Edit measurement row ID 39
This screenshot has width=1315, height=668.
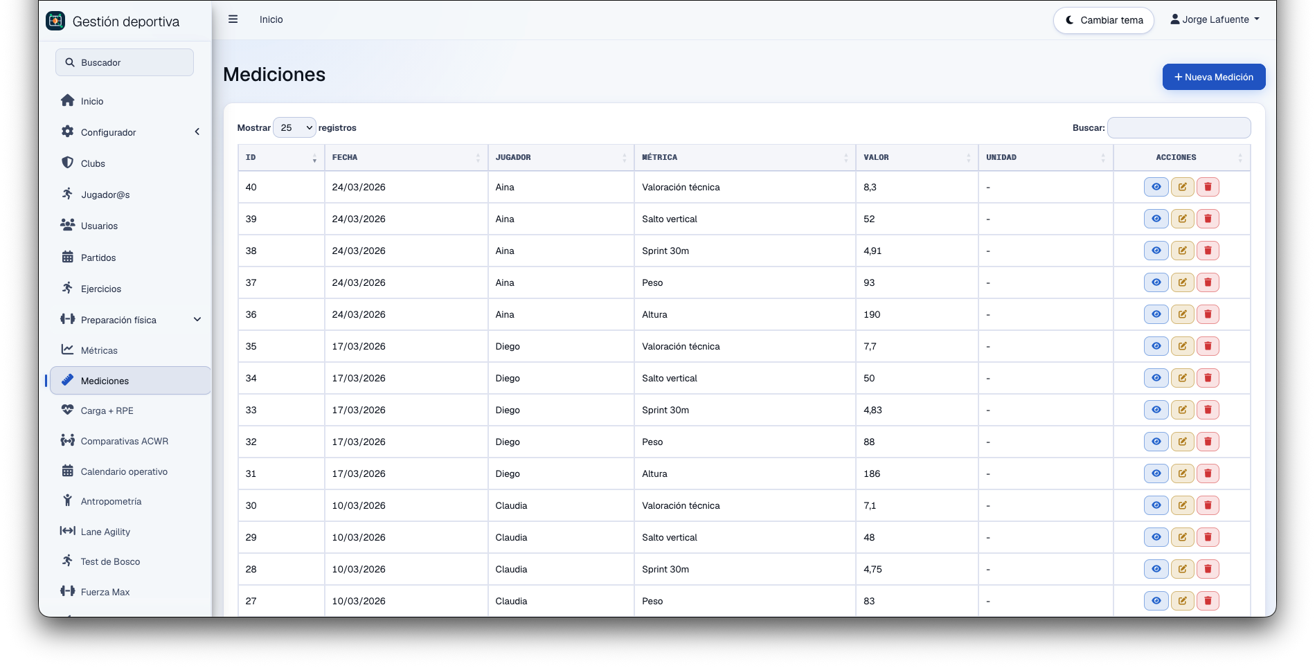(x=1183, y=219)
